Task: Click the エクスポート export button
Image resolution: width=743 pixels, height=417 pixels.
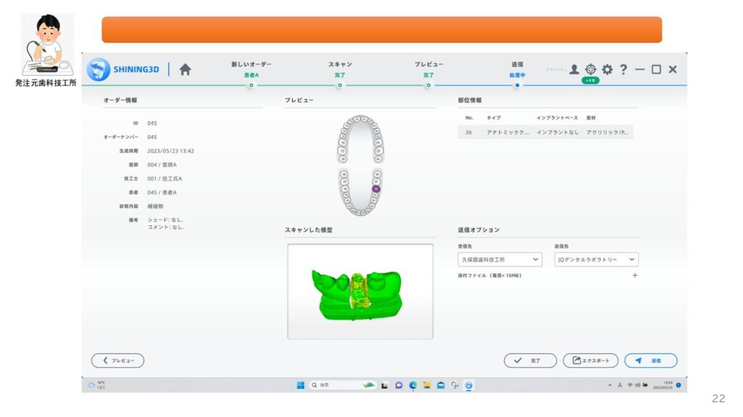Action: (591, 361)
